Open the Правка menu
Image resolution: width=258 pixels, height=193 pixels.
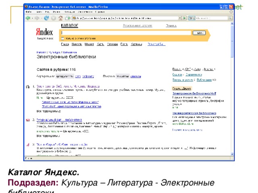tap(39, 12)
